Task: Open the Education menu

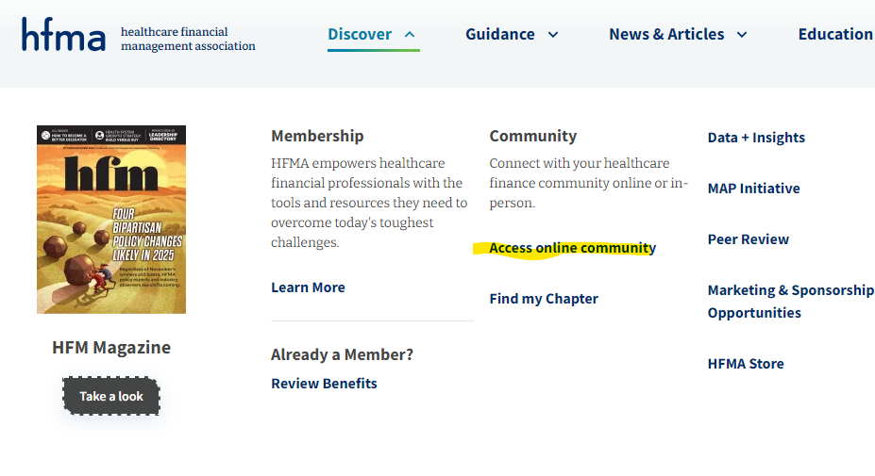Action: click(x=834, y=35)
